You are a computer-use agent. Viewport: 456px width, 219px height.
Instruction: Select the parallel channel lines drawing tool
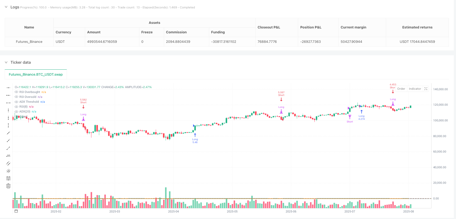[x=8, y=163]
